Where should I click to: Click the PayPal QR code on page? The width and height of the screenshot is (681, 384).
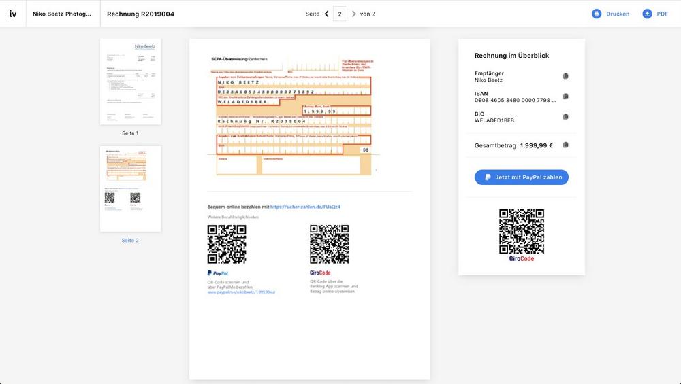[x=227, y=244]
